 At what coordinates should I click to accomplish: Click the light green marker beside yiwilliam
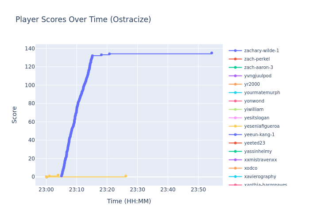[x=235, y=110]
